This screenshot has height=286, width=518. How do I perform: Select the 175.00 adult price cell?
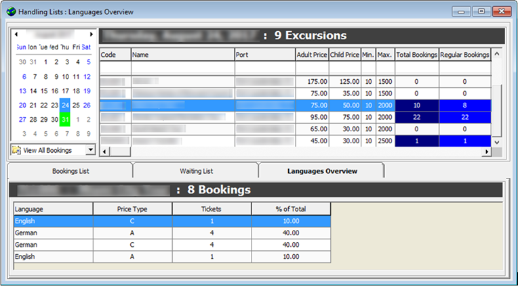(x=312, y=81)
